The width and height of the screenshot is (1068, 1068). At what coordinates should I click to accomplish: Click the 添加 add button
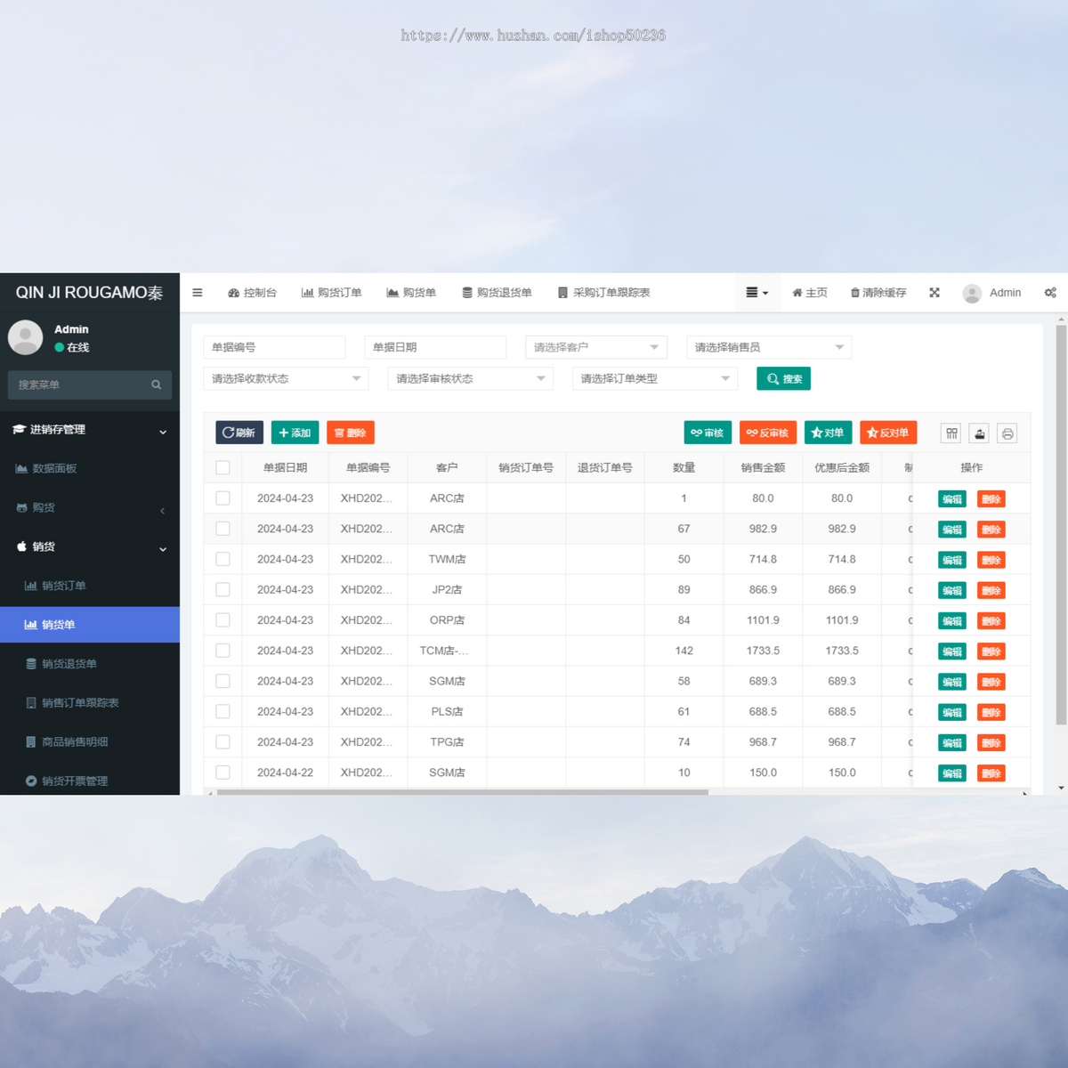pos(295,433)
